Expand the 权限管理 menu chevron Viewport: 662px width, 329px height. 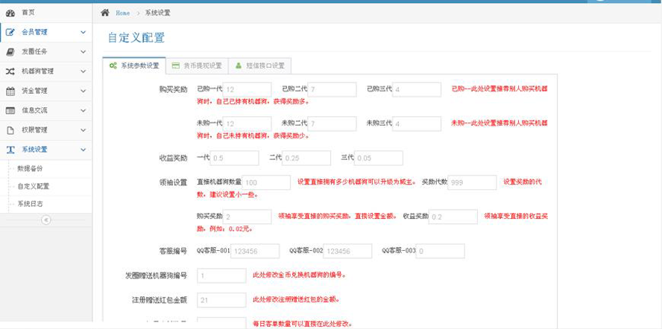click(x=83, y=130)
